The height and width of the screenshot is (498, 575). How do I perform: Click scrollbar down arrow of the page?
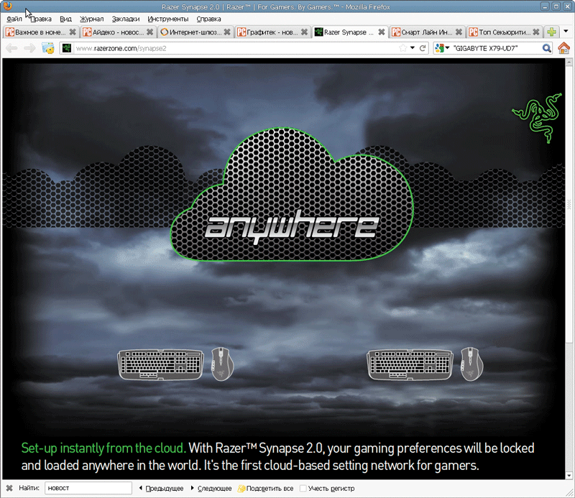[569, 476]
